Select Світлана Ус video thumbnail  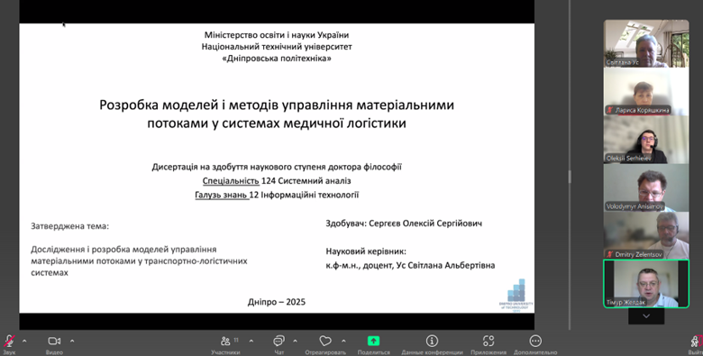click(x=646, y=43)
